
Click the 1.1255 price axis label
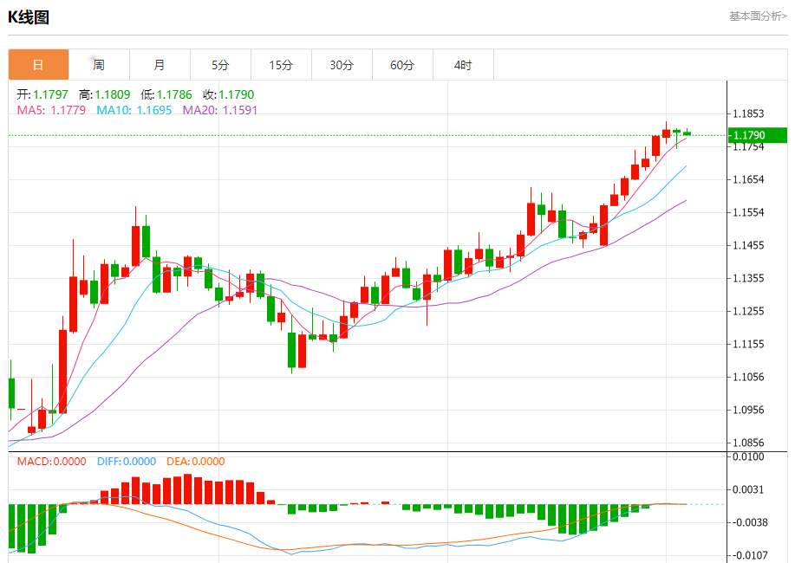tap(748, 311)
